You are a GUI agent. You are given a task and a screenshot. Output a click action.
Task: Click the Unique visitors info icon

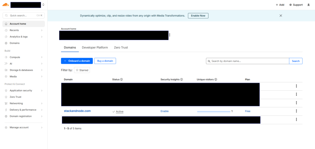[x=216, y=80]
